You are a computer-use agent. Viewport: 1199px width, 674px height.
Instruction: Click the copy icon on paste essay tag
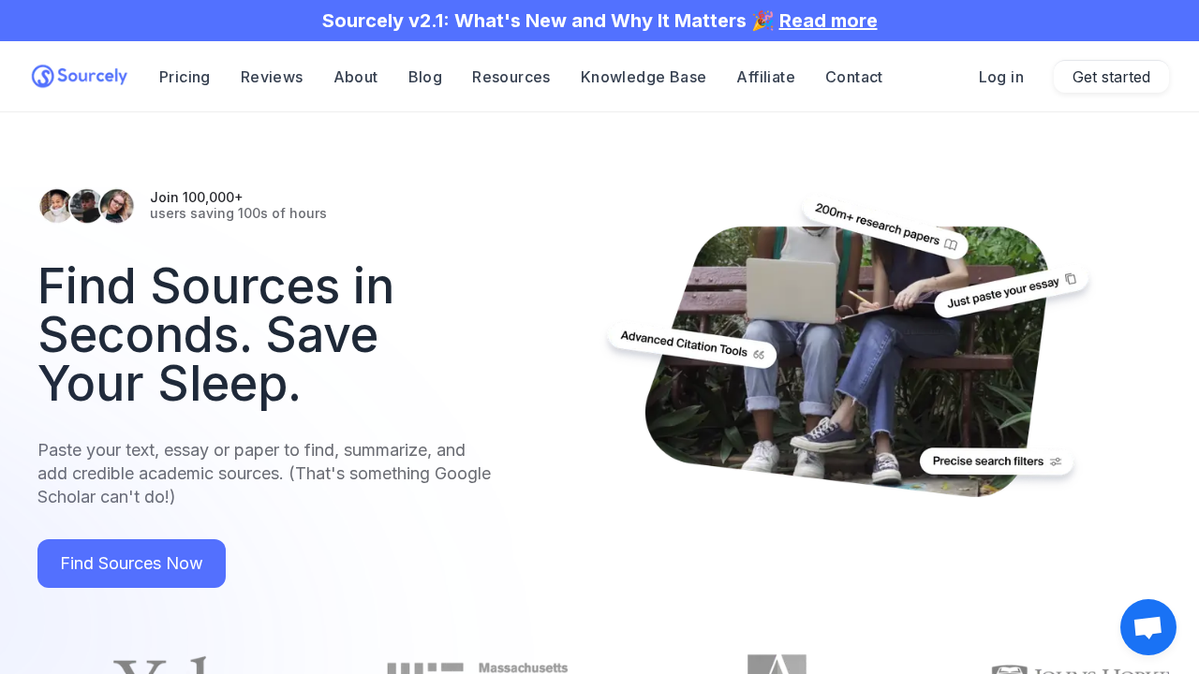click(1071, 279)
